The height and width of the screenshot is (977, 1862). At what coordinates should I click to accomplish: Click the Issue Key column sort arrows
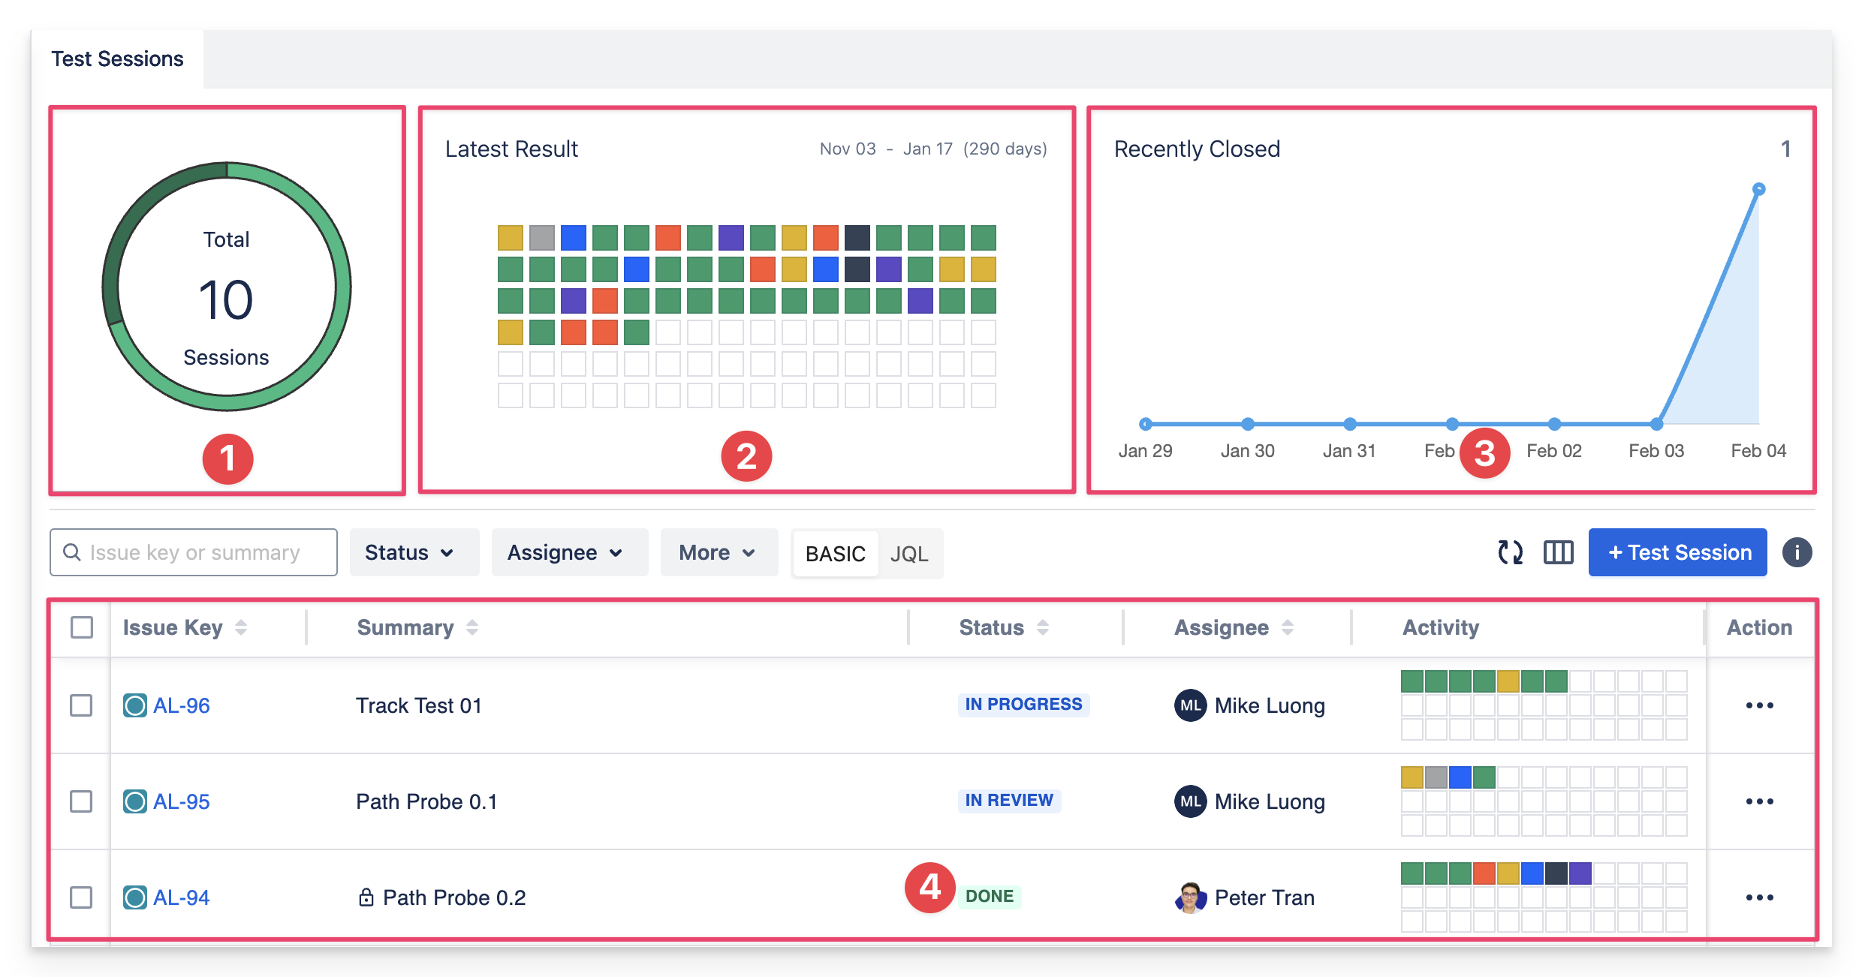tap(241, 627)
